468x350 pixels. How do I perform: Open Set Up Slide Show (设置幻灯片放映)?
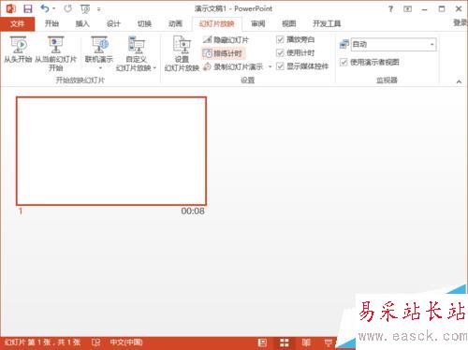[182, 53]
